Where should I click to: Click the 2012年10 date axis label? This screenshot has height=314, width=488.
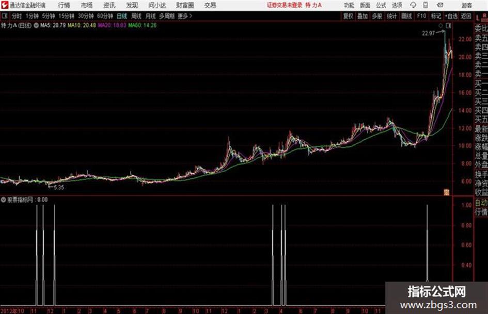tap(12, 310)
